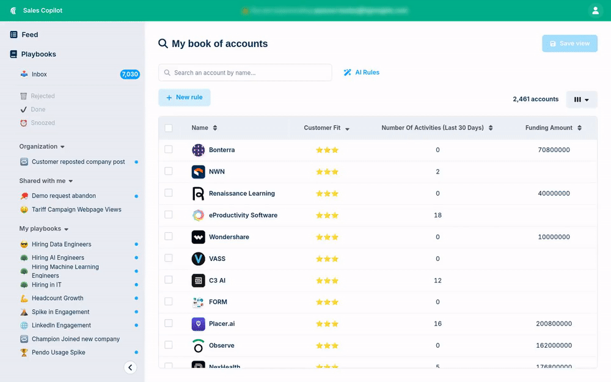Open Tariff Campaign Webpage Views playbook
Image resolution: width=611 pixels, height=382 pixels.
click(76, 210)
